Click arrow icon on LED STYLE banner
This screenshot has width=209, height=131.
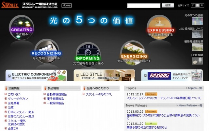pos(77,76)
